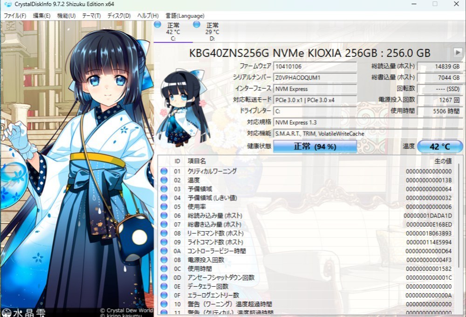The height and width of the screenshot is (317, 466).
Task: Click the 項目名 column header
Action: pyautogui.click(x=197, y=161)
